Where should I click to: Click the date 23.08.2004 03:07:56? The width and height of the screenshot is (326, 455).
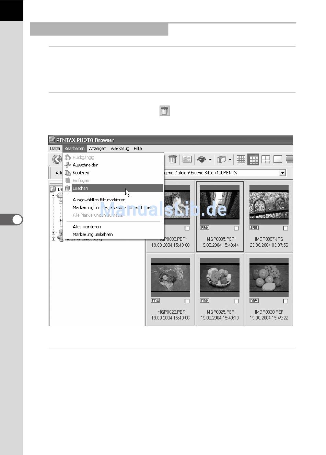click(269, 245)
